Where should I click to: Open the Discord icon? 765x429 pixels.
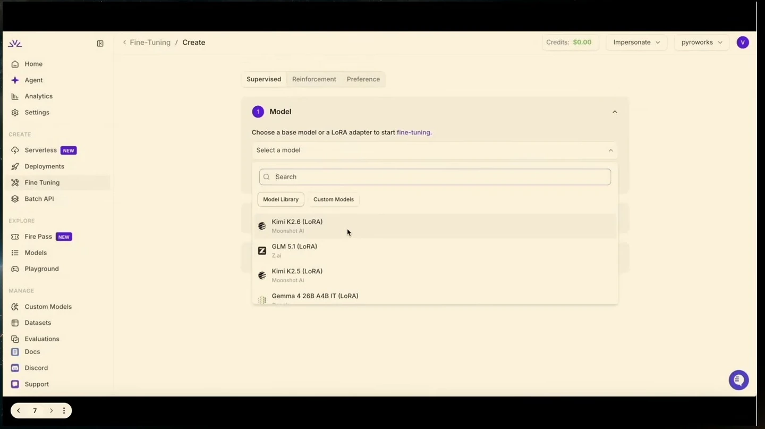tap(15, 368)
